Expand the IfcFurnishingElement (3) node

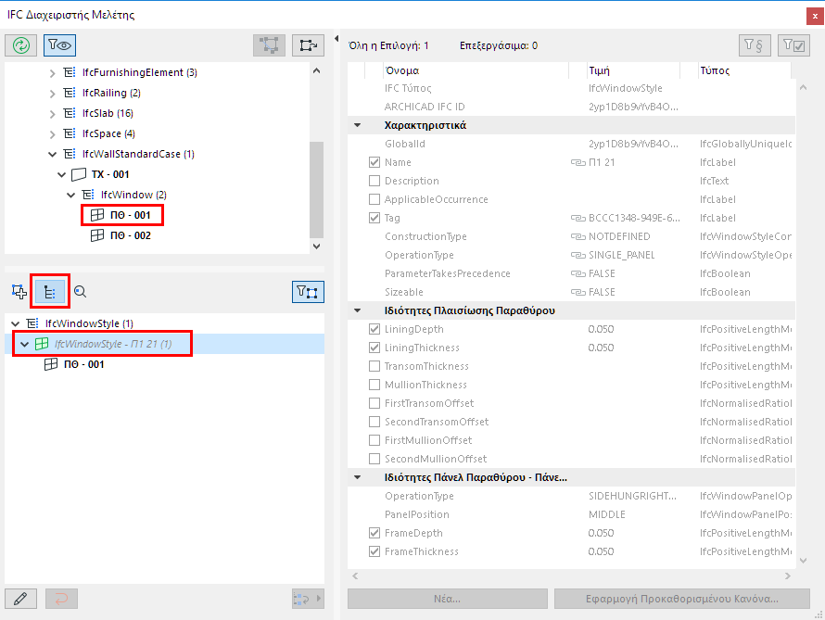pyautogui.click(x=52, y=73)
